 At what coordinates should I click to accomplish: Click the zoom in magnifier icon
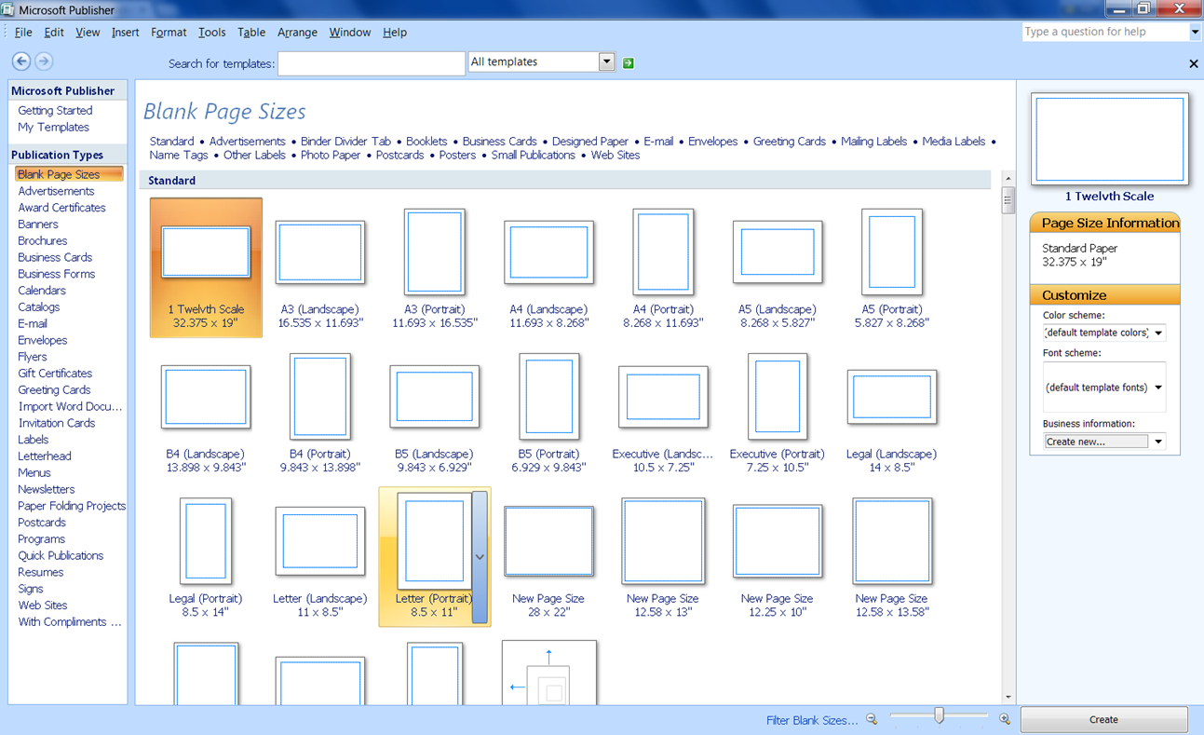[x=1005, y=718]
